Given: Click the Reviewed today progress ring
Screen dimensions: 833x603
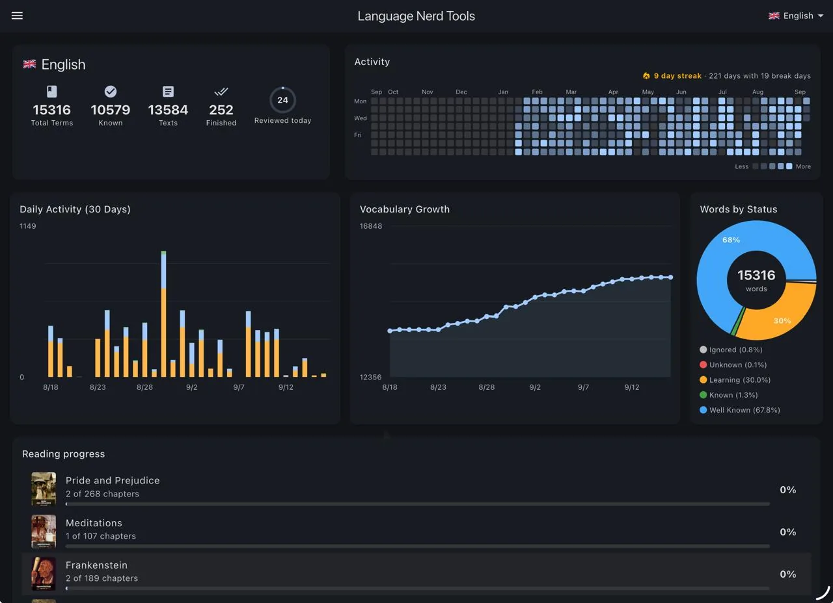Looking at the screenshot, I should [x=282, y=100].
